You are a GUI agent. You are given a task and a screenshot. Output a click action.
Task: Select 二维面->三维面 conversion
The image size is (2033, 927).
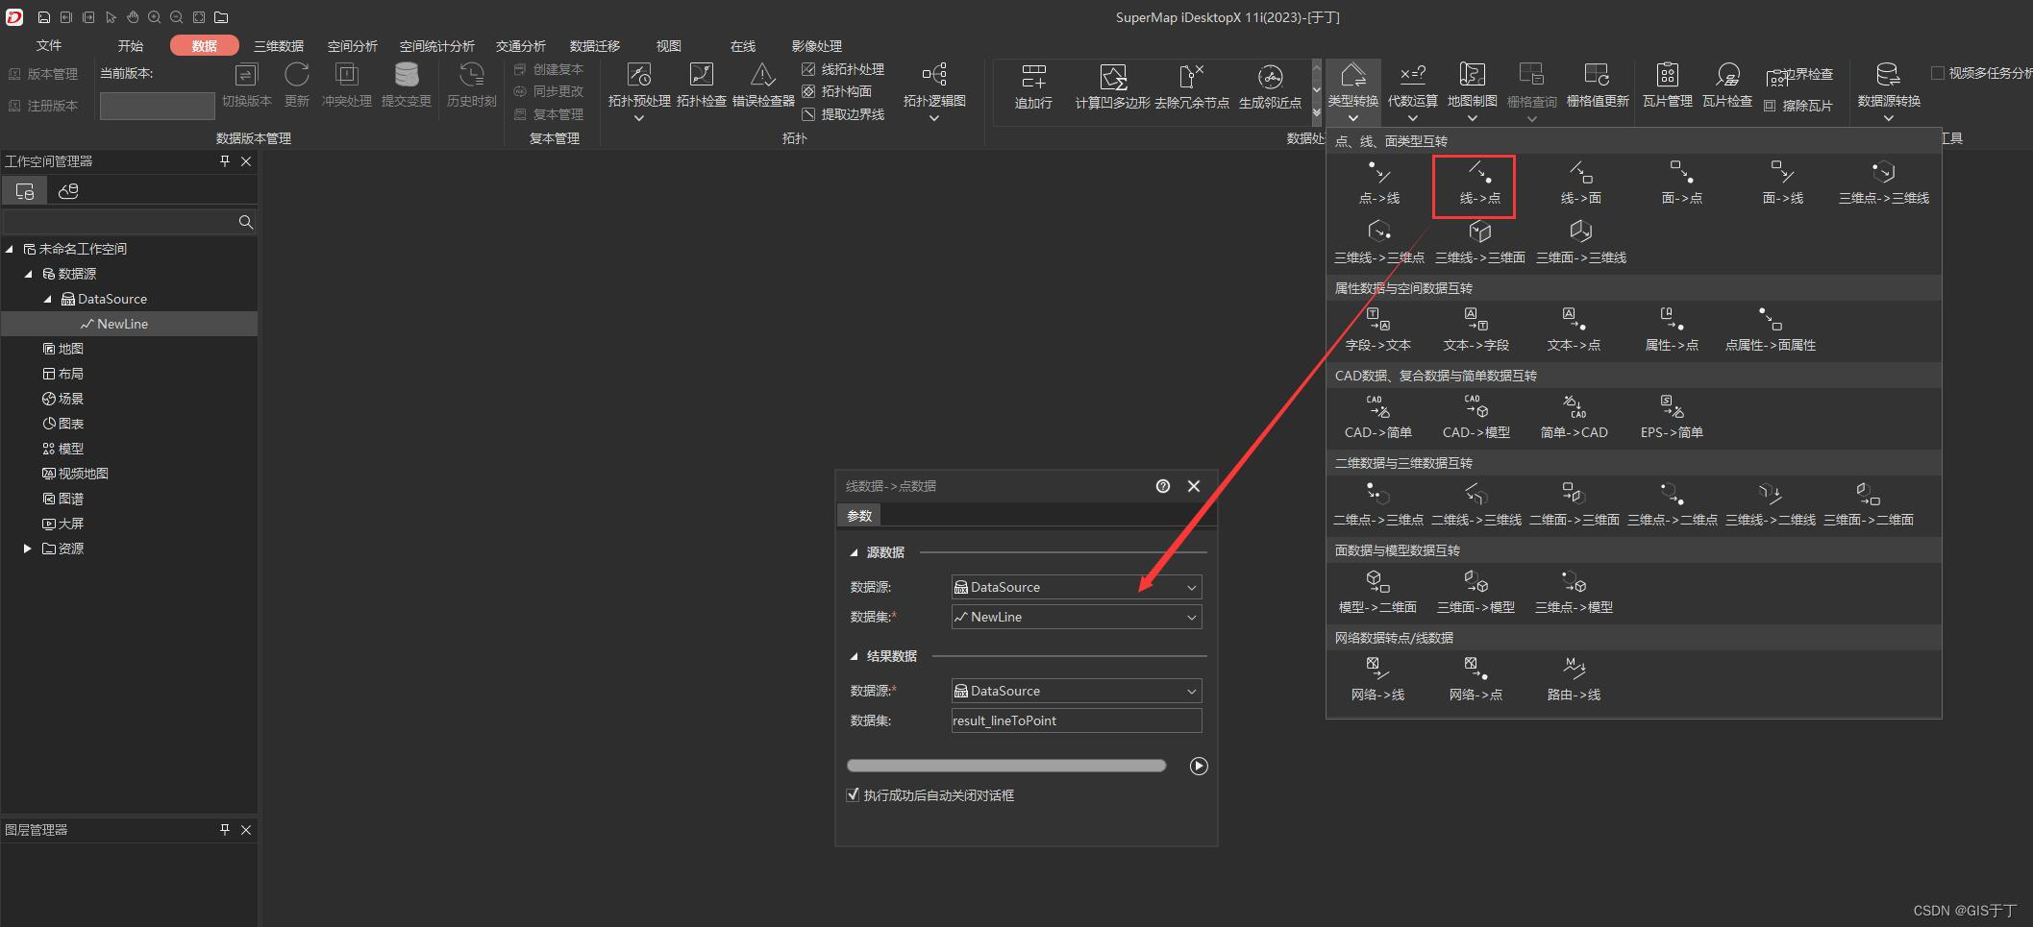(x=1574, y=505)
